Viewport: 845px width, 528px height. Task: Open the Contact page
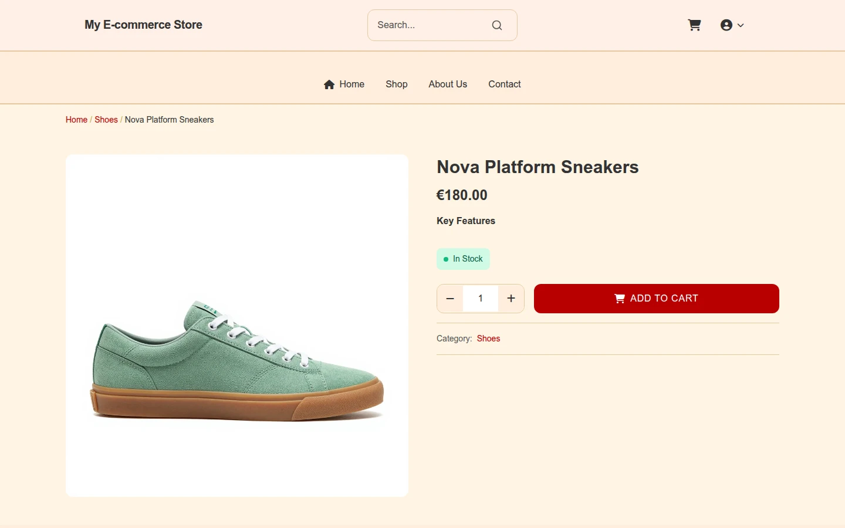point(505,84)
